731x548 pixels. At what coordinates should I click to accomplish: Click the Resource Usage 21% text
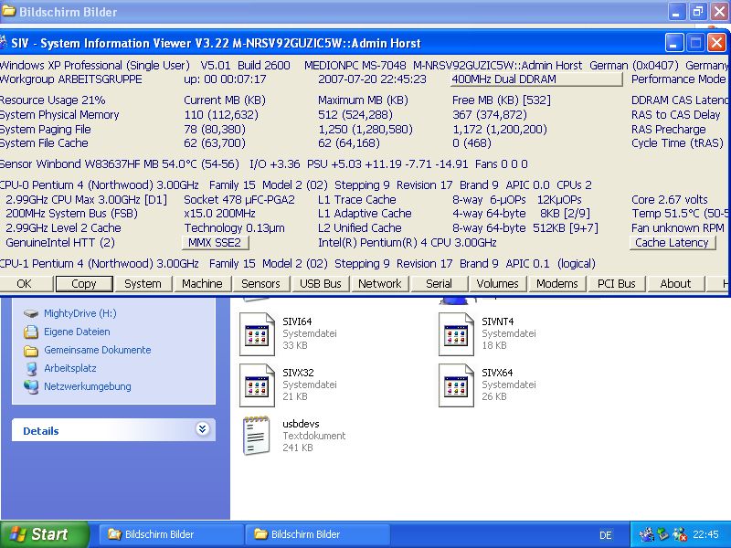tap(53, 100)
